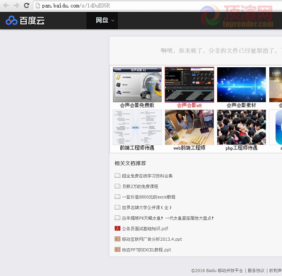Click the php工程师待遇 caption link
282x276 pixels.
[x=242, y=148]
